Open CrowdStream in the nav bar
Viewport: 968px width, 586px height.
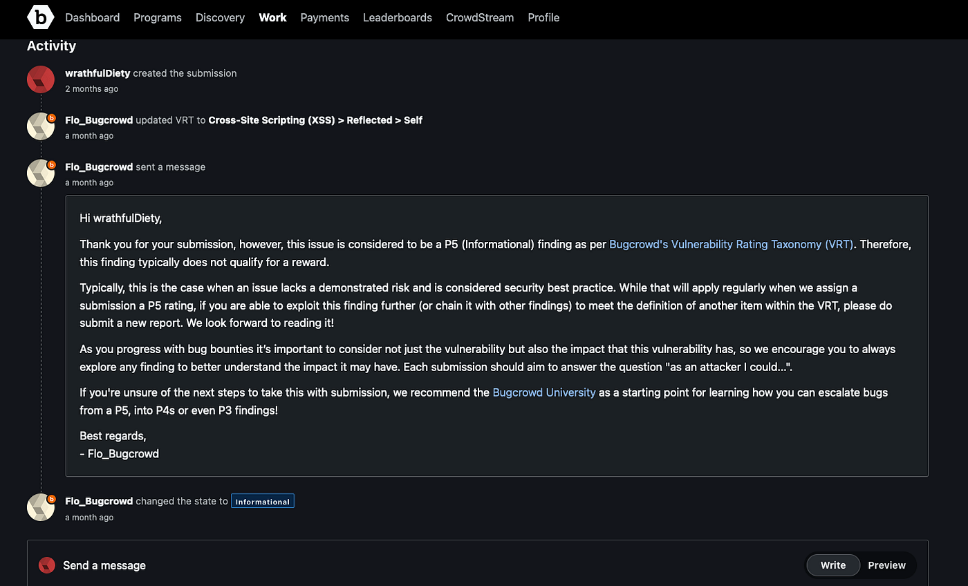pos(480,17)
